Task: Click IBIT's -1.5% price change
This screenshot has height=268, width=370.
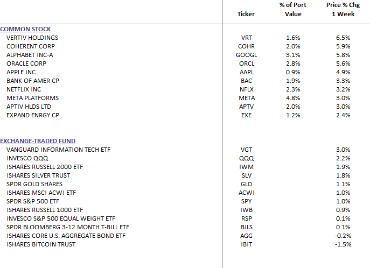Action: tap(343, 244)
